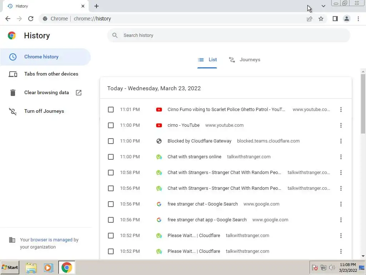Open actions for first 10:52 PM Please Wait entry
Screen dimensions: 366x275
click(341, 236)
